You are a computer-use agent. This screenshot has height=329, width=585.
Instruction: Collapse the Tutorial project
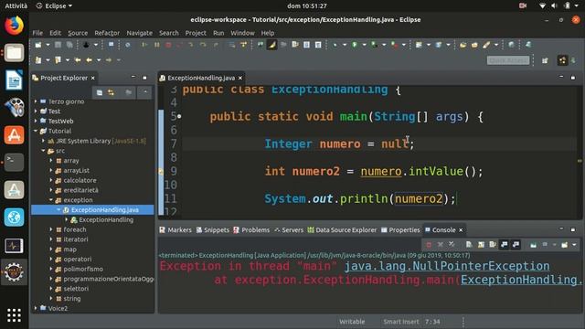point(36,131)
